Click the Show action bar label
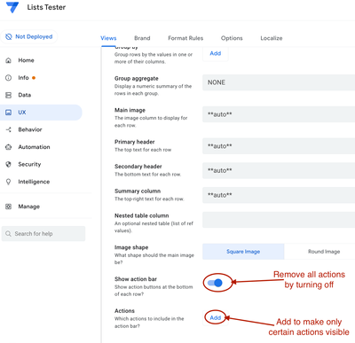 pos(136,279)
